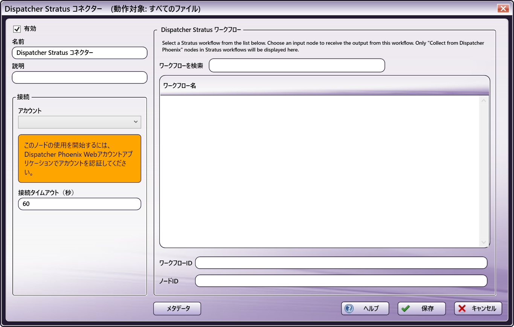Click the 接続タイムアウト field showing 60
Image resolution: width=514 pixels, height=327 pixels.
click(79, 204)
